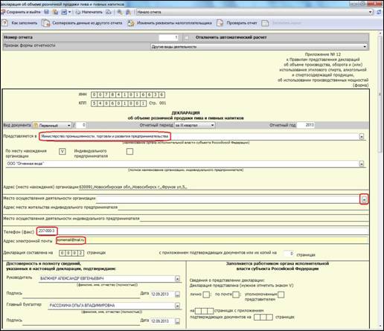Click the refresh icon beside Начало отчета
This screenshot has width=384, height=331.
(379, 12)
